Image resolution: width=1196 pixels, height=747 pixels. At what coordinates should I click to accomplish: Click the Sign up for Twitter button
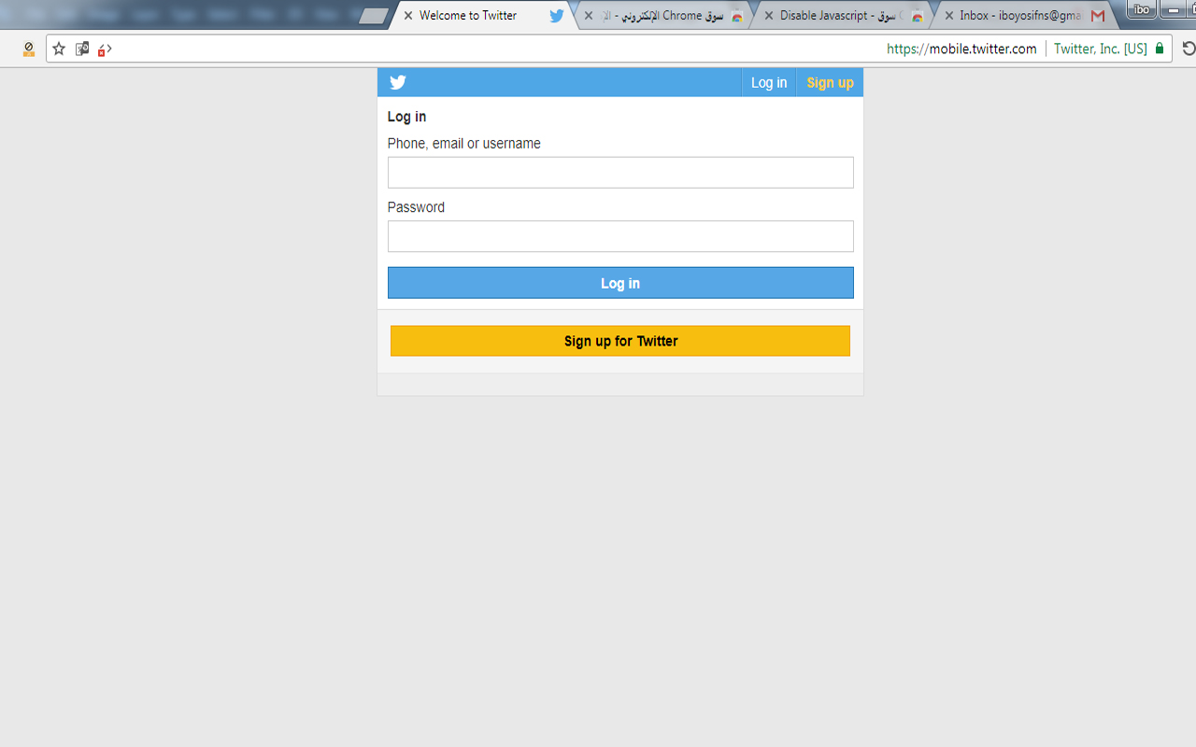[620, 341]
